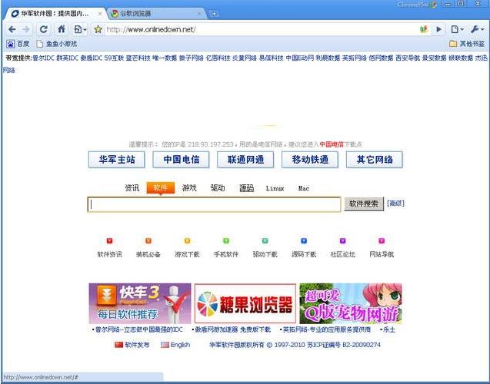
Task: Open the 中国E动网 sponsor link
Action: coord(300,58)
